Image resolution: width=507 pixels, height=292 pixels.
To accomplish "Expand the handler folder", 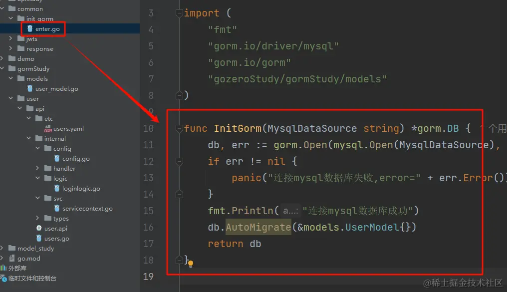I will coord(38,168).
